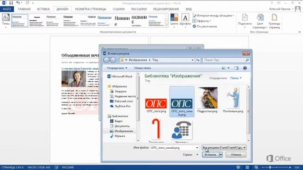Click the Forward button in file dialog
The image size is (303, 170).
click(x=113, y=60)
